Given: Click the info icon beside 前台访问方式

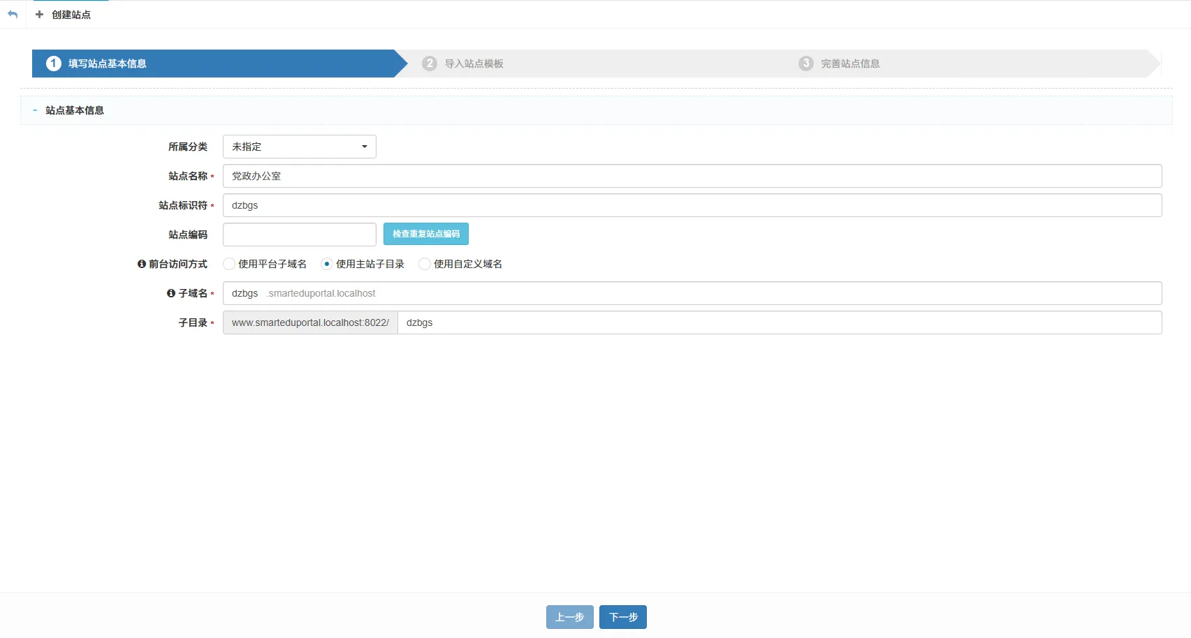Looking at the screenshot, I should point(142,264).
